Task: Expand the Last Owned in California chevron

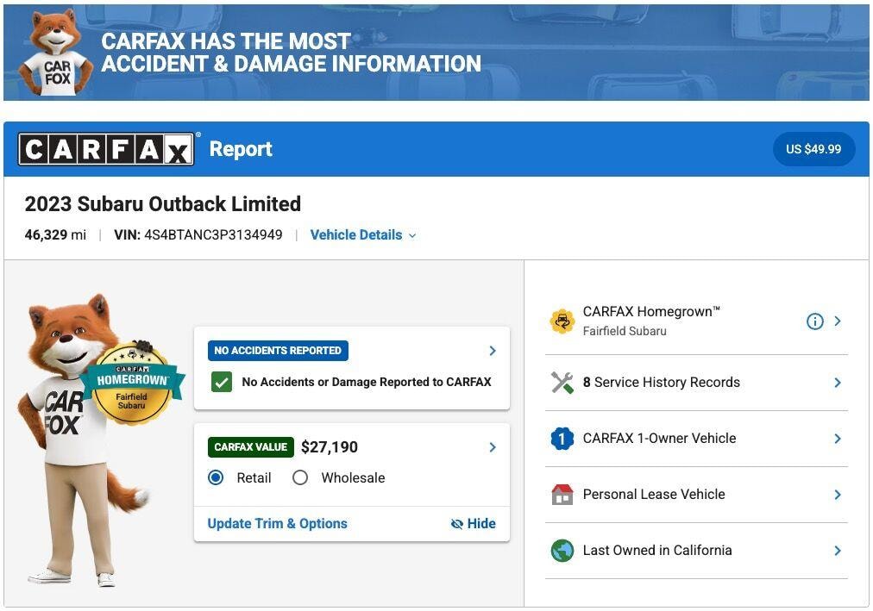Action: coord(838,551)
